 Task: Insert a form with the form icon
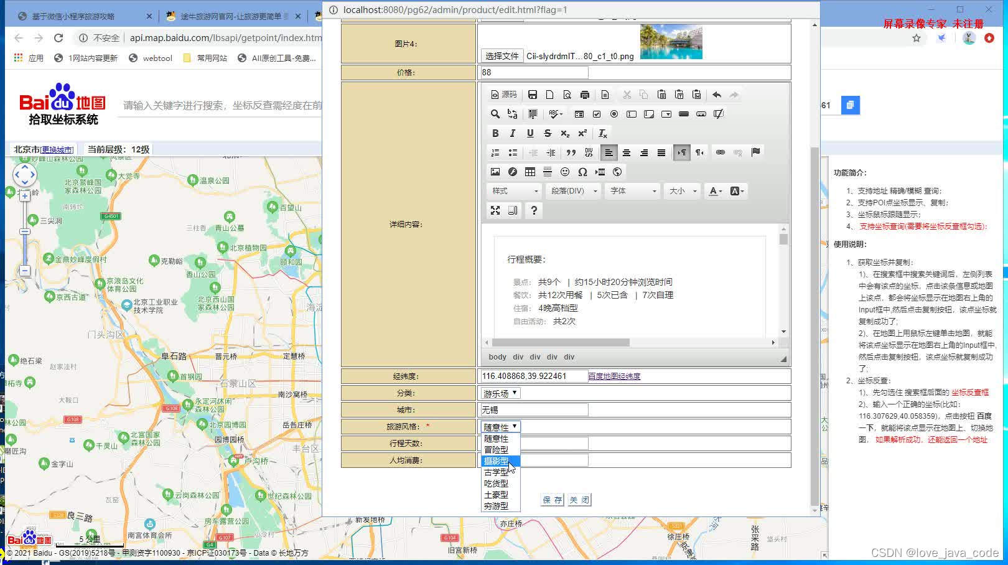579,114
